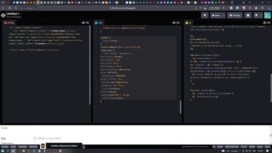Open the Comments panel

pyautogui.click(x=23, y=147)
